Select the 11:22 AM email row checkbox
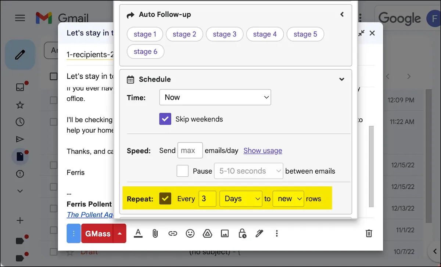This screenshot has height=267, width=441. tap(54, 121)
